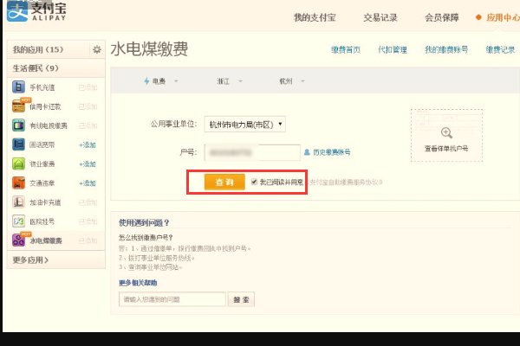Click the 交通违章 car icon
520x346 pixels.
tap(18, 183)
